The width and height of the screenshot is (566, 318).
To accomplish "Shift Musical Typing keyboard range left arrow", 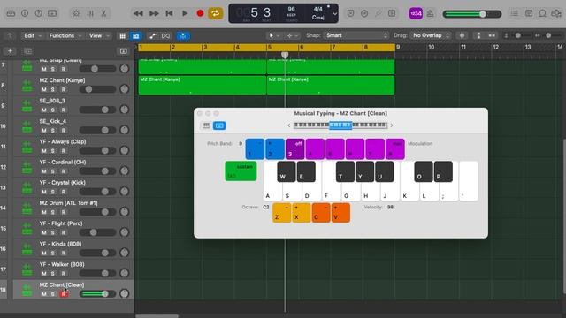I will 289,125.
